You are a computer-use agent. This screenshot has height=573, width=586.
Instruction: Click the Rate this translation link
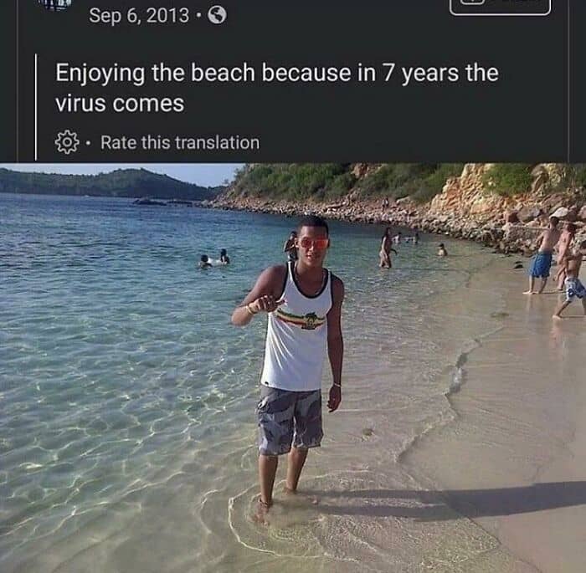(180, 143)
